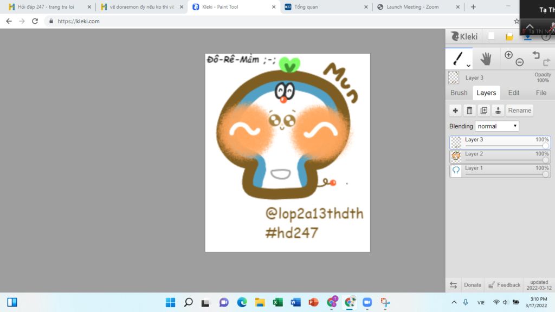Expand the brush tool chevron menu
The height and width of the screenshot is (312, 555).
click(468, 66)
